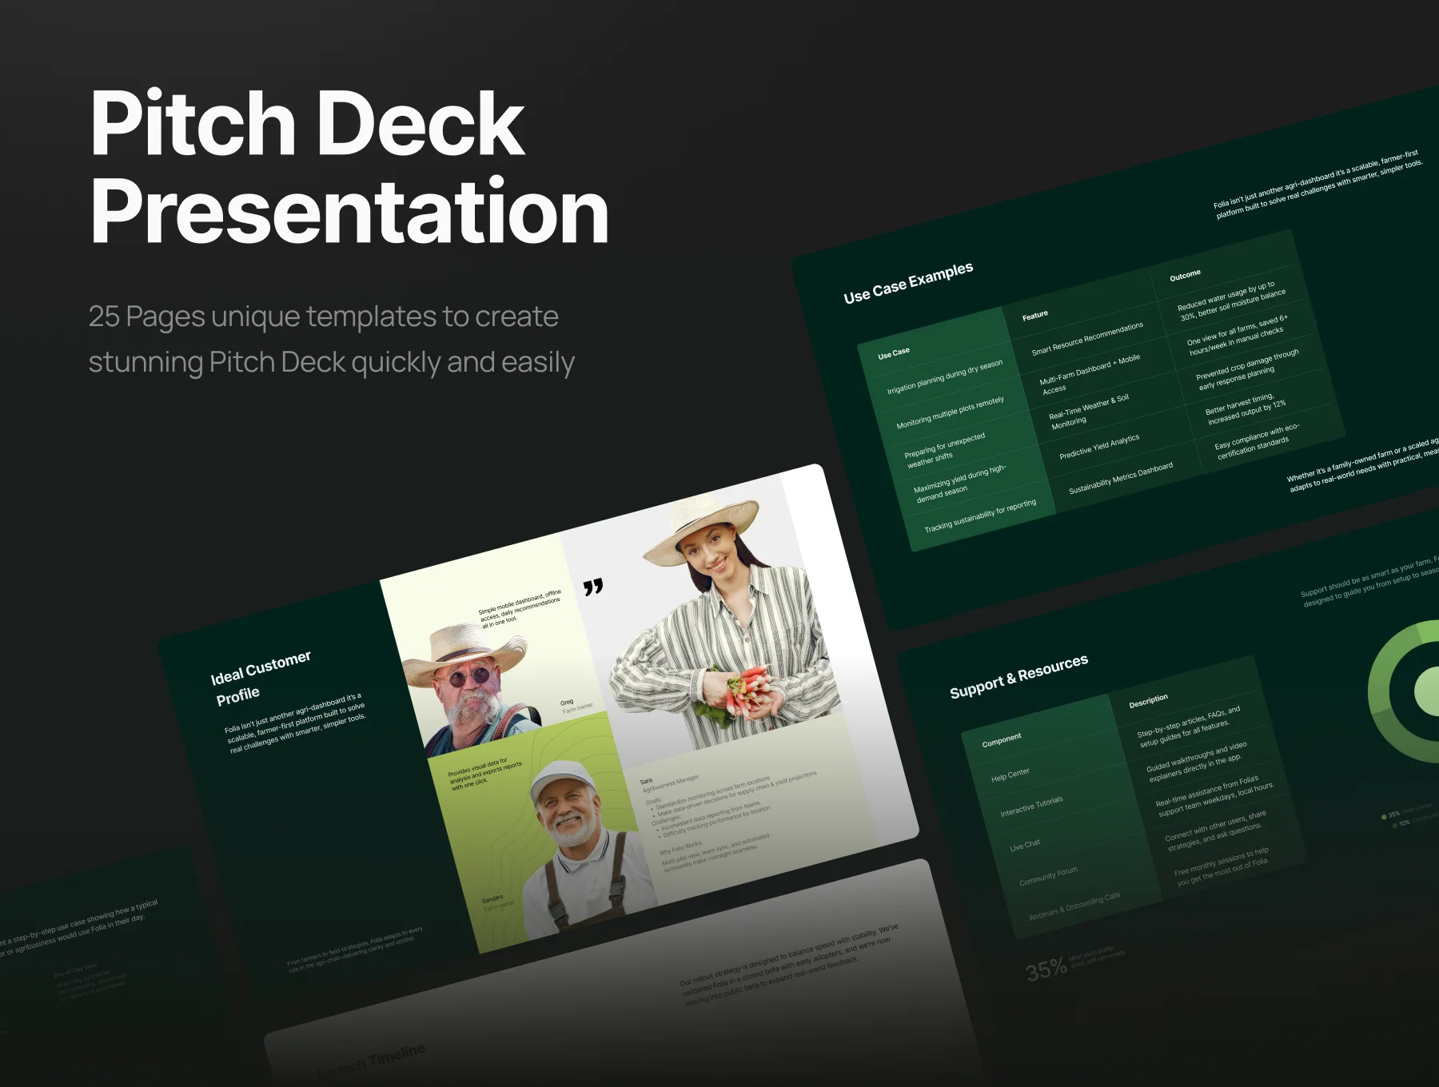Click "Guided walkthroughs and video explainers" description
This screenshot has width=1439, height=1087.
(1197, 761)
